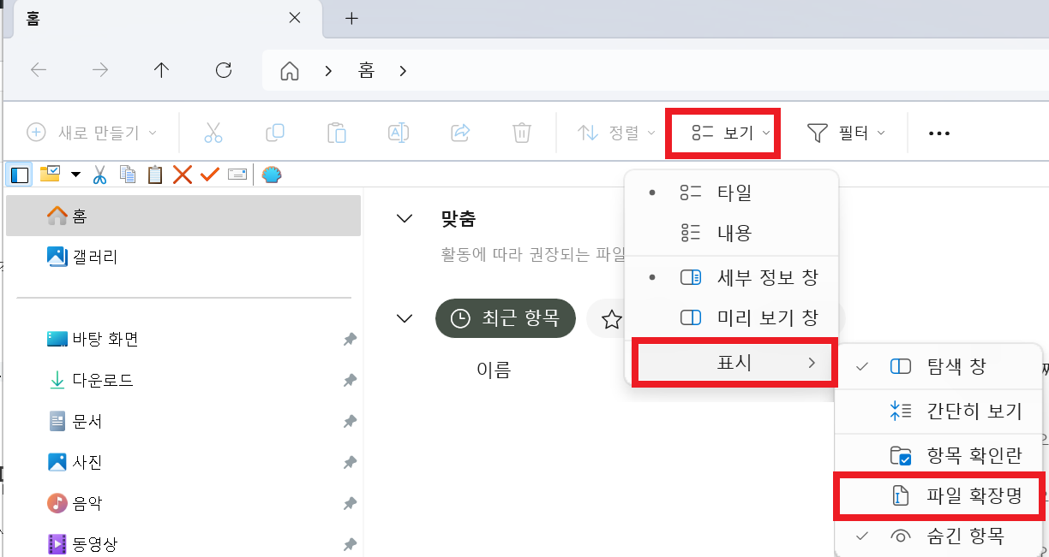Click the breadcrumb chevron between home icon and 홈
This screenshot has width=1049, height=557.
(x=328, y=71)
